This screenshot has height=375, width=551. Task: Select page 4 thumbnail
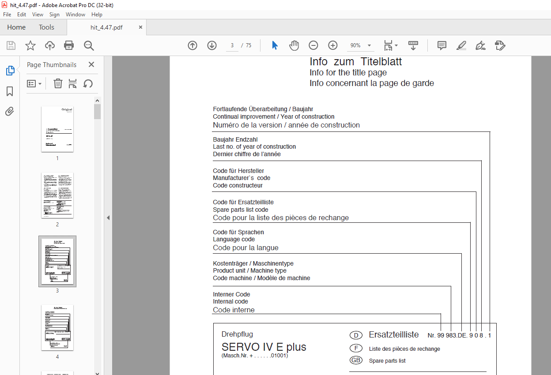coord(57,328)
